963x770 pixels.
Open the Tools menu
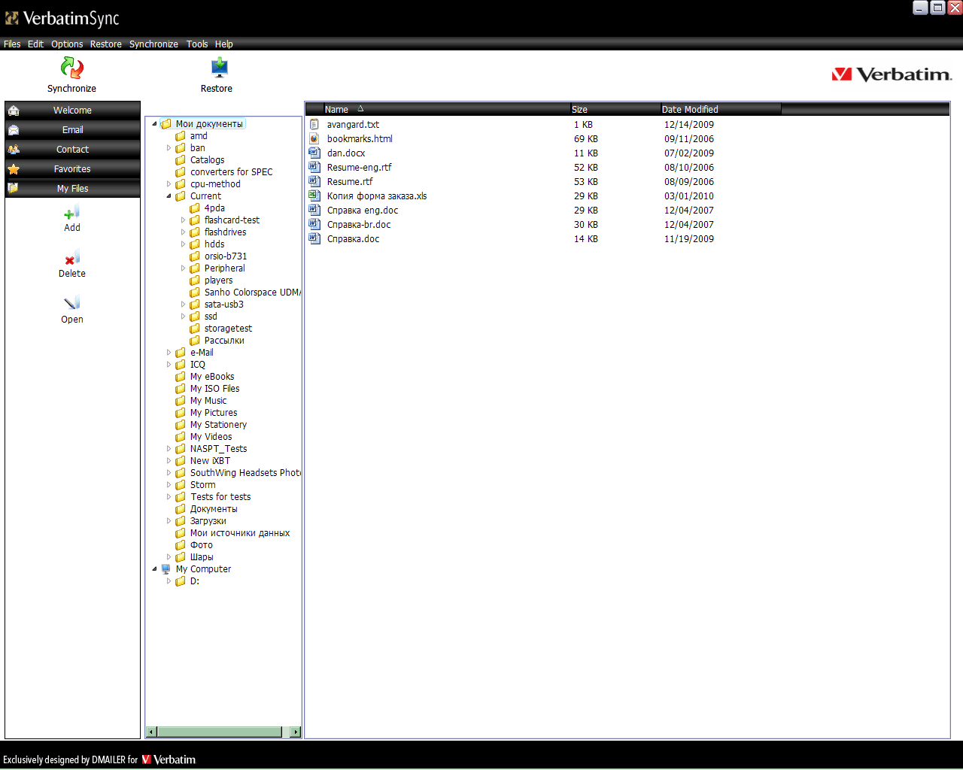coord(197,44)
